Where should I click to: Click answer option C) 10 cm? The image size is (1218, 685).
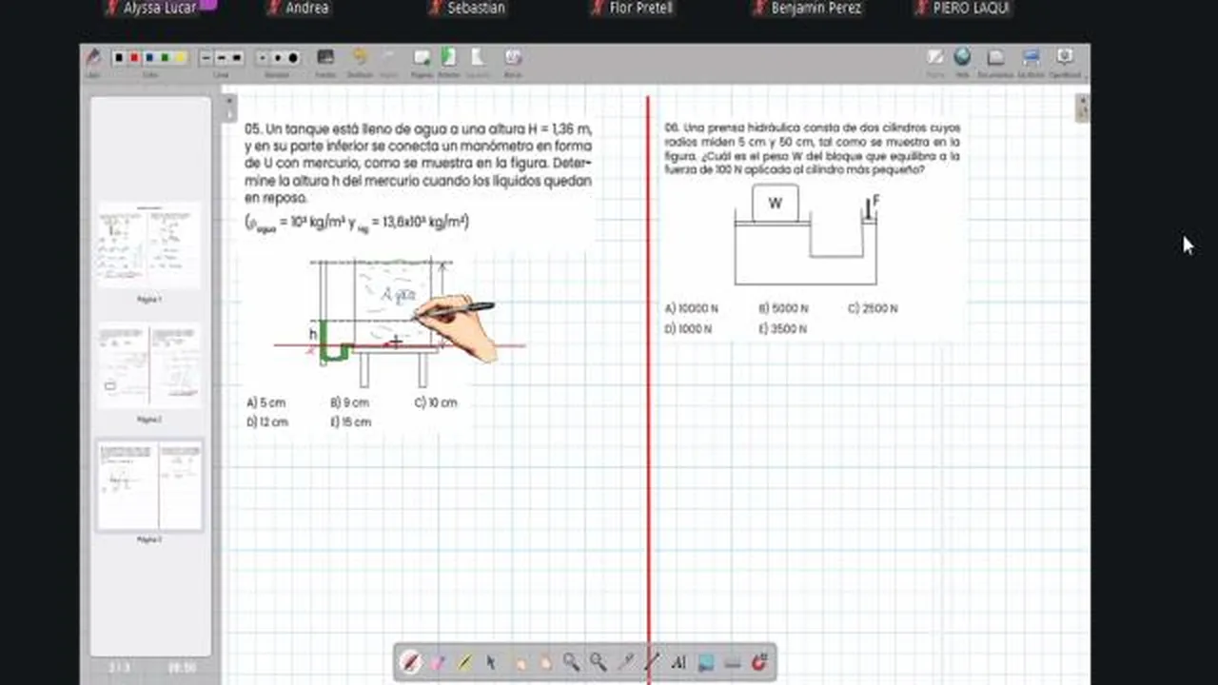[x=436, y=402]
